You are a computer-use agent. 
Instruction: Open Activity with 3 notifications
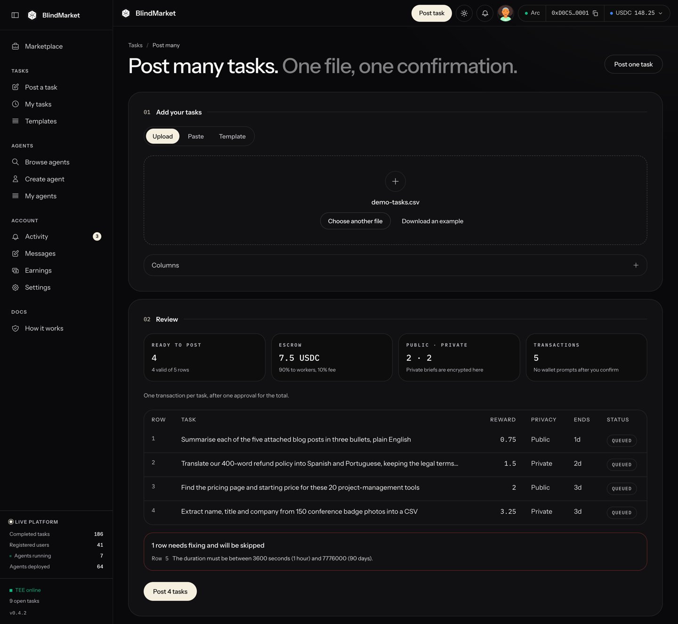click(56, 236)
